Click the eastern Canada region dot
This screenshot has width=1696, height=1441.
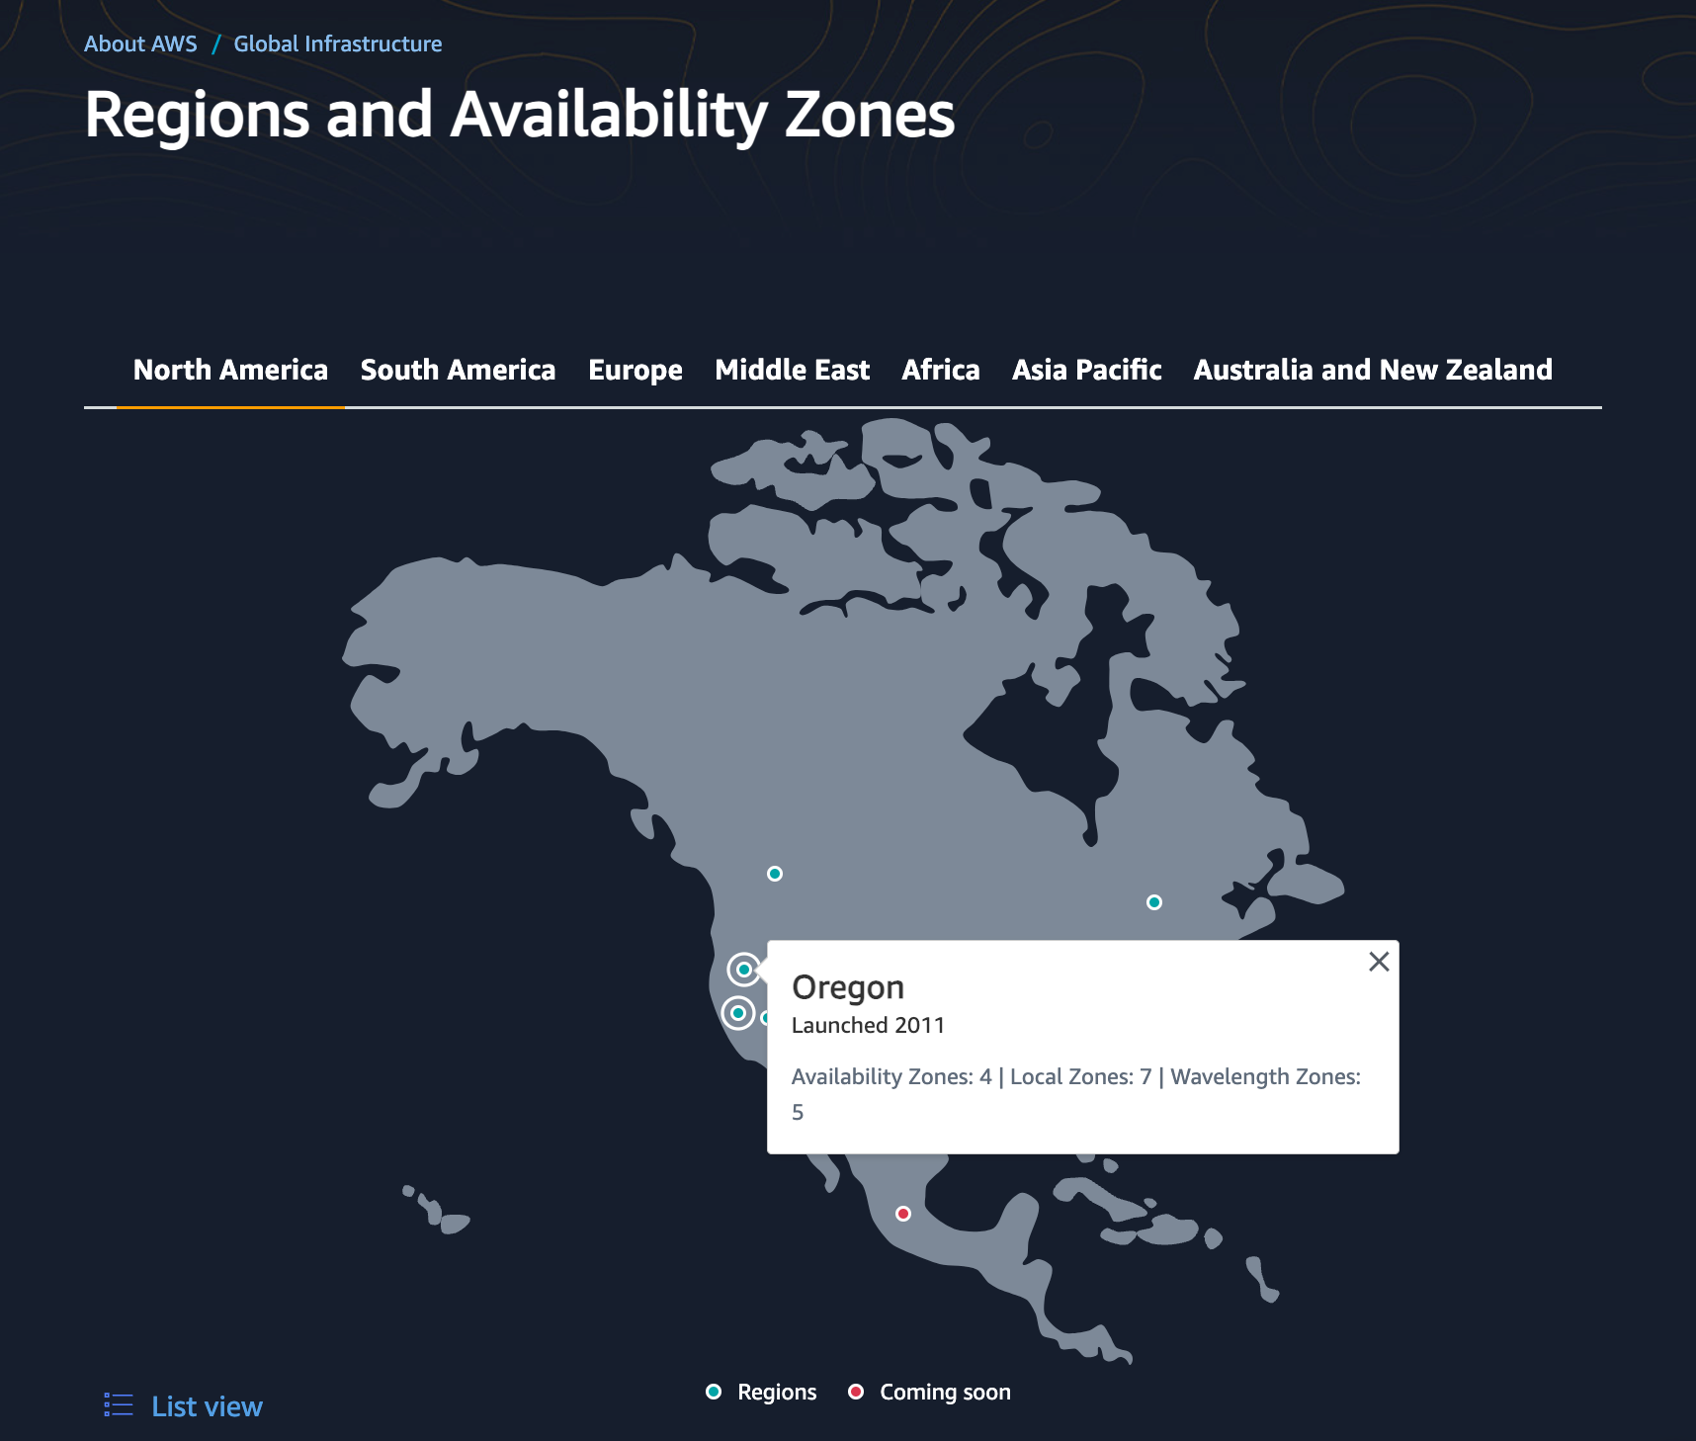(1153, 902)
